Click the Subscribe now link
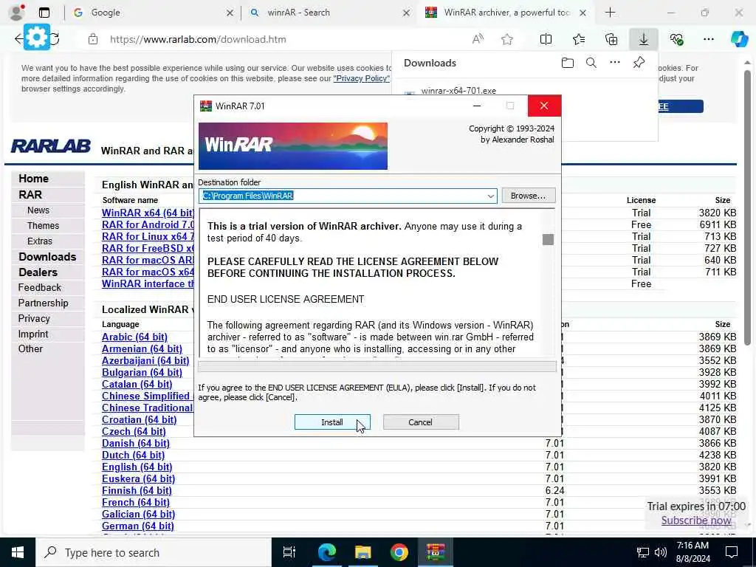 696,520
